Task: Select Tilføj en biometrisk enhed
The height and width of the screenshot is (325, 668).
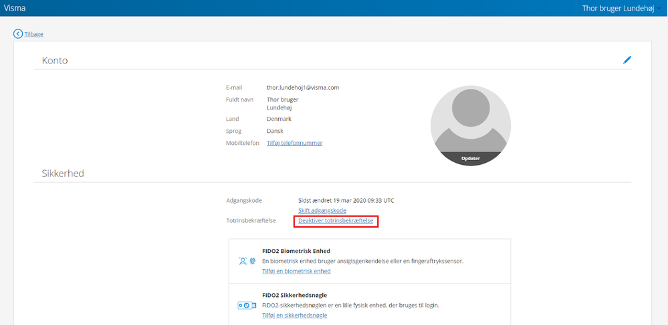Action: (x=296, y=271)
